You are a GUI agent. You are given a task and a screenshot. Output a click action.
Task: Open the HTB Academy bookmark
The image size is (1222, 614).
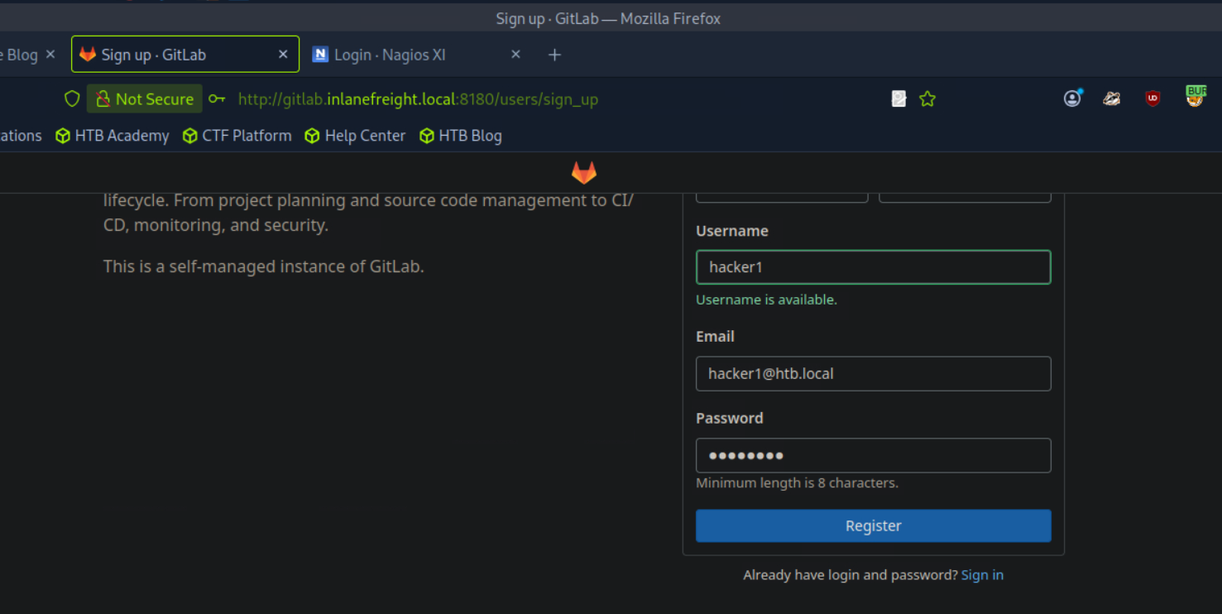112,136
